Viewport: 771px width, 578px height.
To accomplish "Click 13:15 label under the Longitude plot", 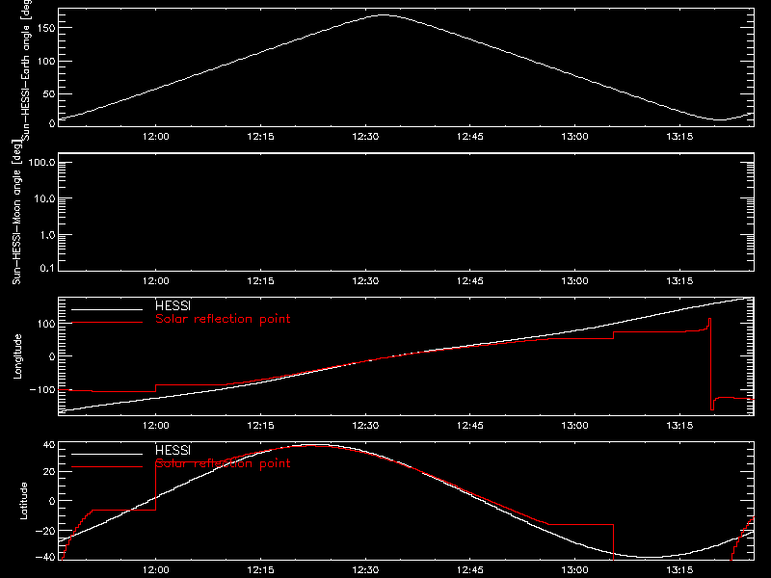I will click(679, 426).
